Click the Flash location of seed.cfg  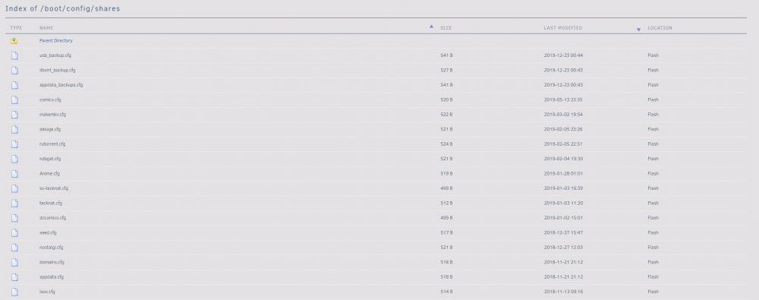pos(653,232)
